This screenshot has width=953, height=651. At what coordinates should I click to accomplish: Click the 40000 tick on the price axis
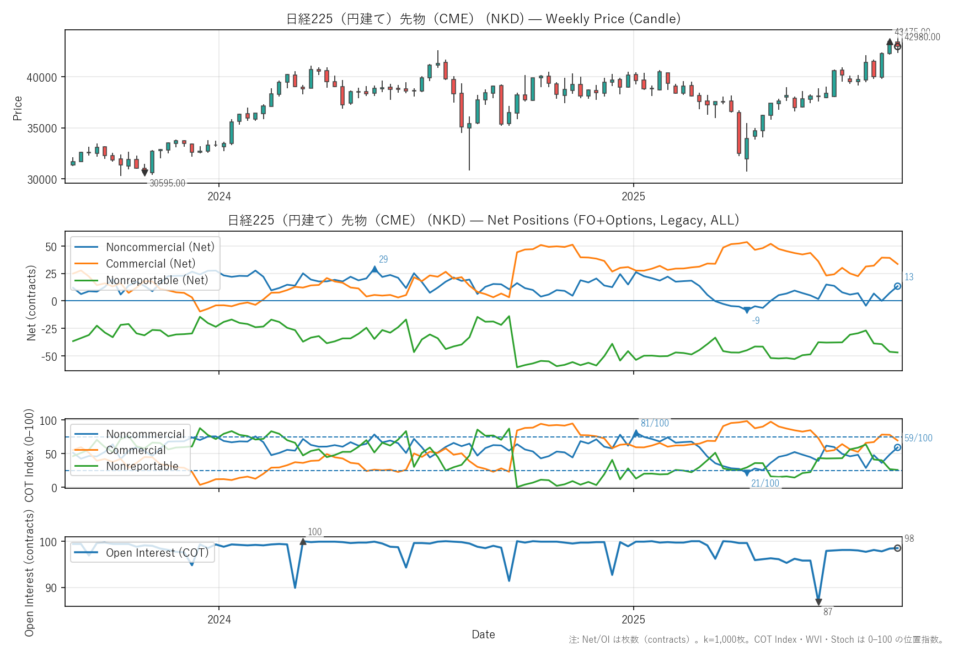pyautogui.click(x=42, y=78)
